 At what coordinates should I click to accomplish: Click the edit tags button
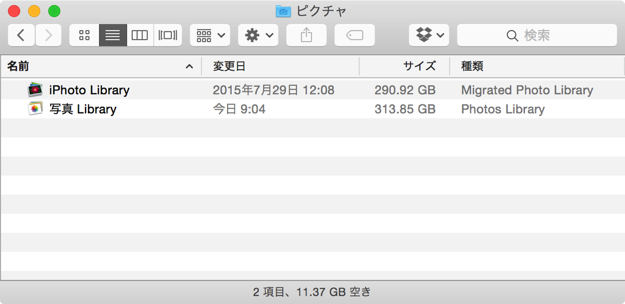[x=355, y=35]
